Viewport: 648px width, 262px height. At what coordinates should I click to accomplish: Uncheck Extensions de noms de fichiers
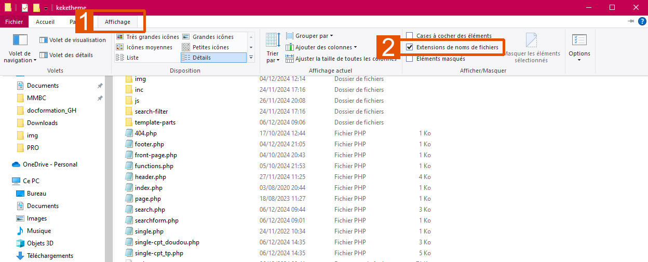pyautogui.click(x=410, y=47)
